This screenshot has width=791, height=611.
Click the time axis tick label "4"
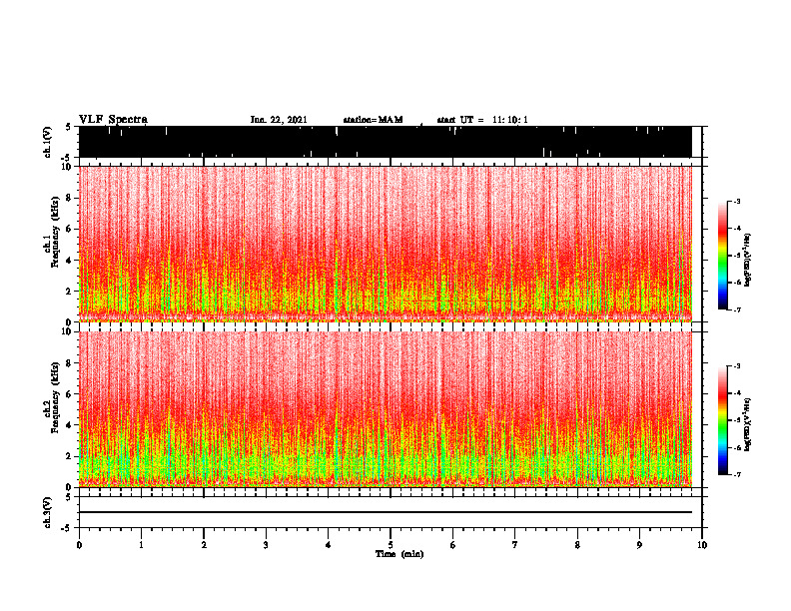point(329,545)
